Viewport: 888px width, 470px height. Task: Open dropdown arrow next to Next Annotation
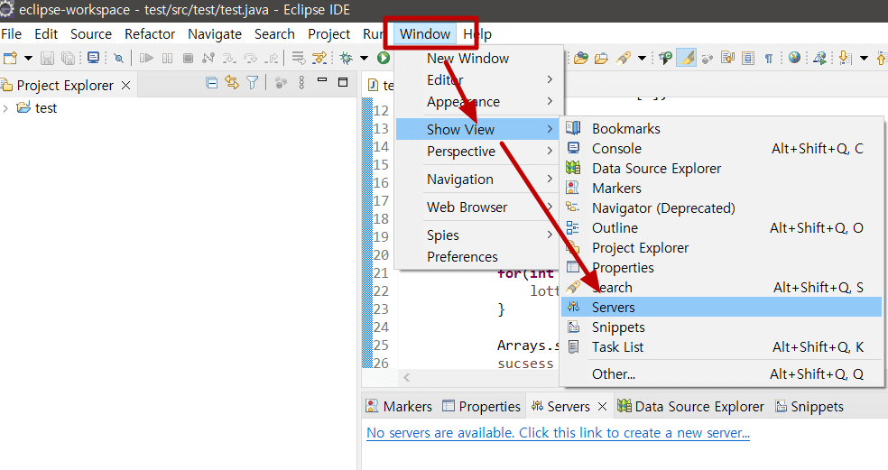coord(864,58)
